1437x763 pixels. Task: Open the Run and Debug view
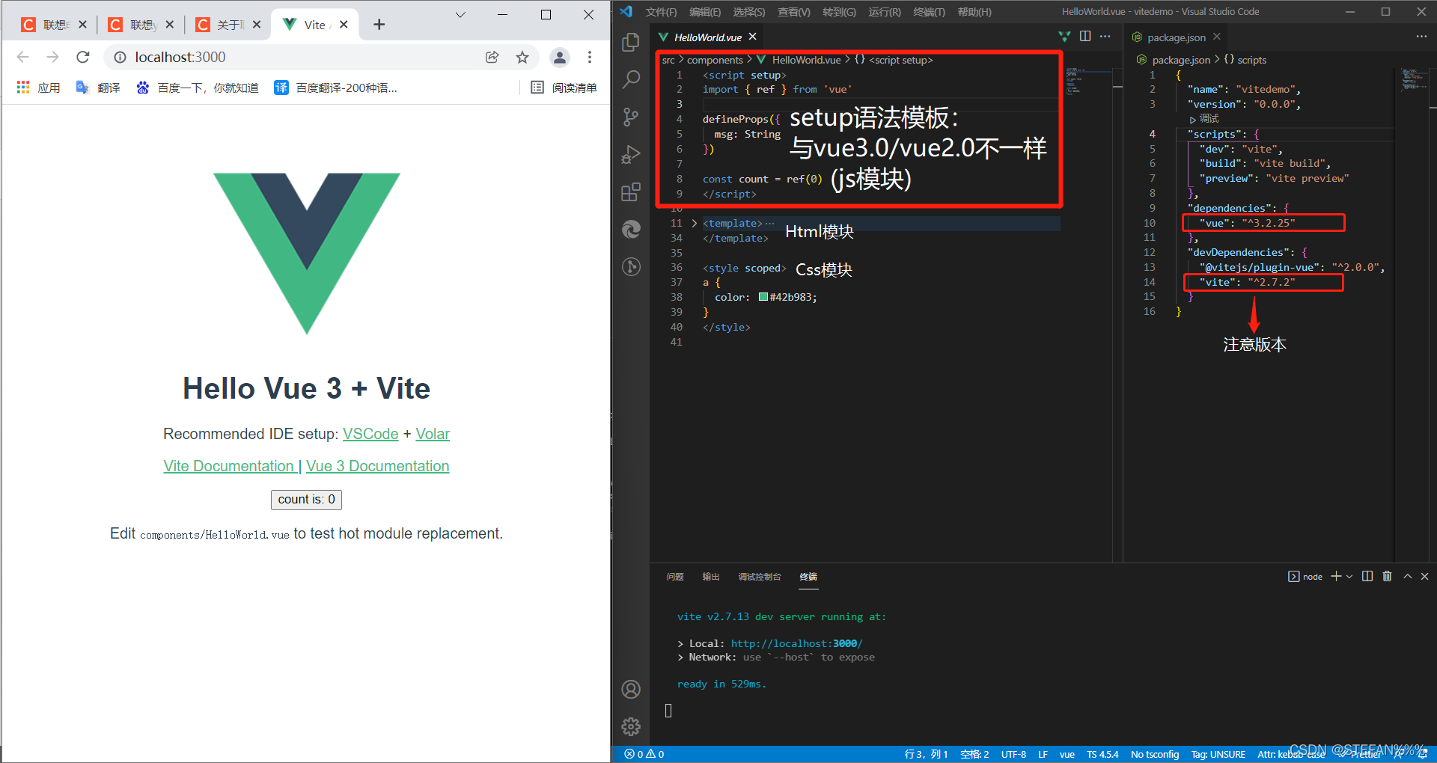[631, 155]
